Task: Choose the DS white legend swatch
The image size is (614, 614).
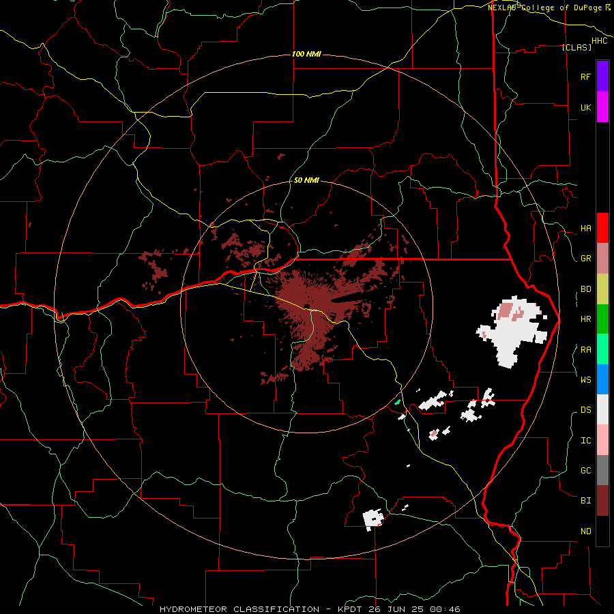Action: point(602,409)
